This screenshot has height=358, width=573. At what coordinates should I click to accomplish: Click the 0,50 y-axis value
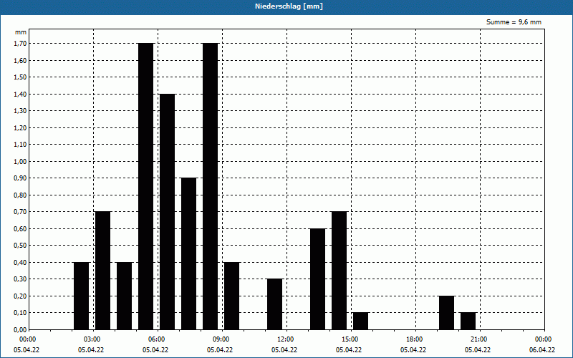(20, 246)
